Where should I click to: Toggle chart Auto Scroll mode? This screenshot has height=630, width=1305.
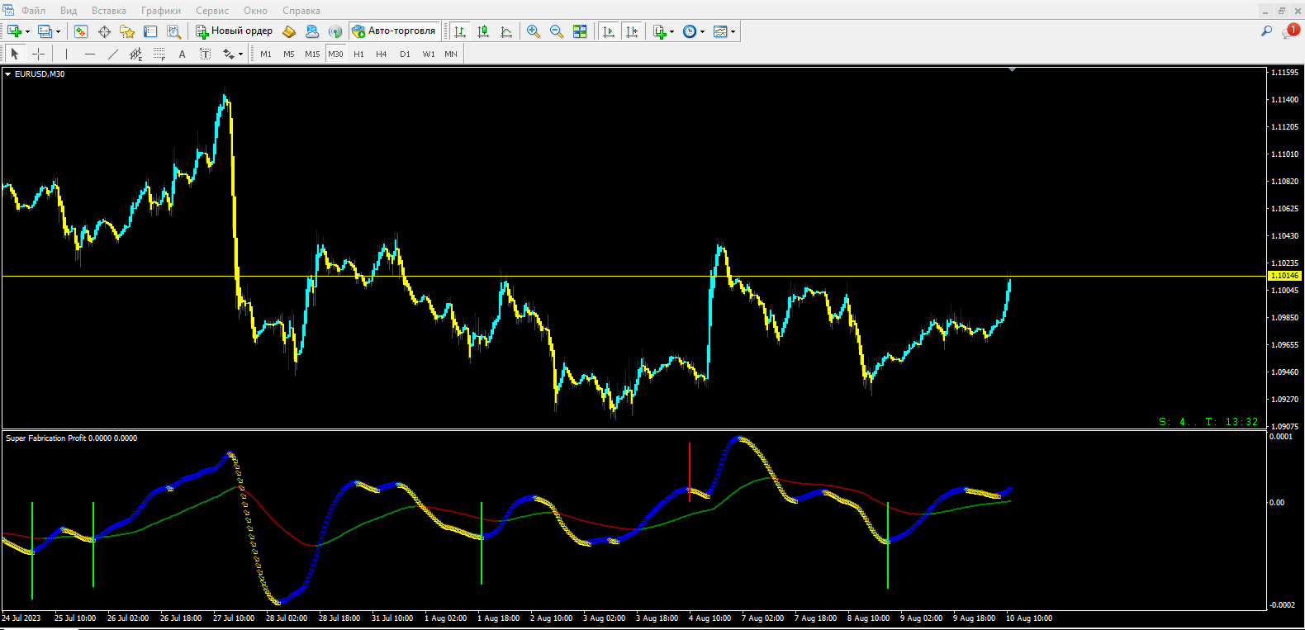(x=609, y=31)
